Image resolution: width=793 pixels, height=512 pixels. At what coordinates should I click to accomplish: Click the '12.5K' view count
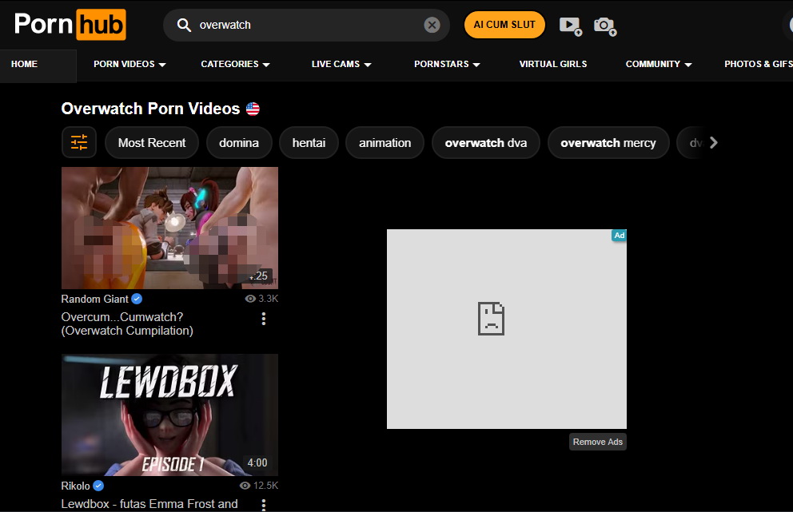click(x=265, y=486)
